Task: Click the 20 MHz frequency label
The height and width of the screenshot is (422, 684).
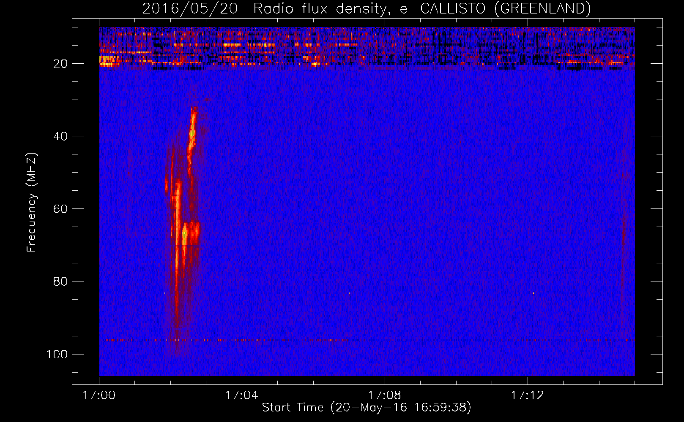Action: point(60,64)
